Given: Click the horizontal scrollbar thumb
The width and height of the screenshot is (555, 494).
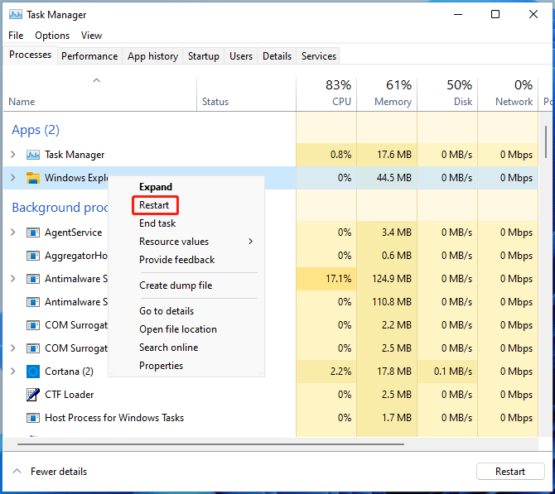Looking at the screenshot, I should (x=210, y=444).
